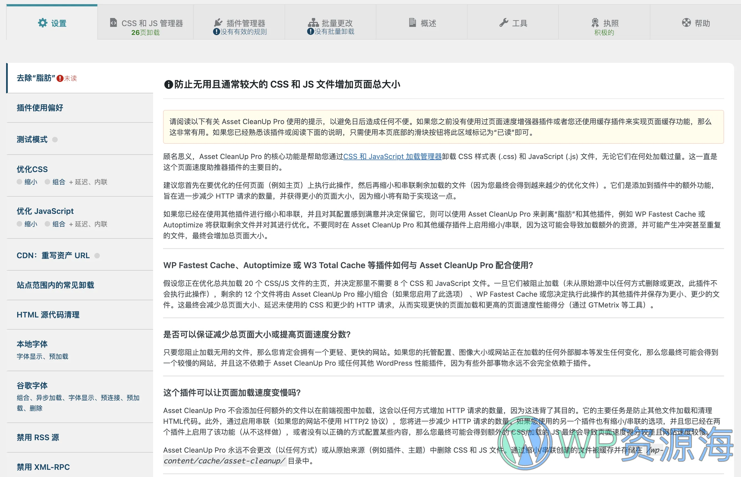
Task: Open HTML 源代码清理 section
Action: 80,315
